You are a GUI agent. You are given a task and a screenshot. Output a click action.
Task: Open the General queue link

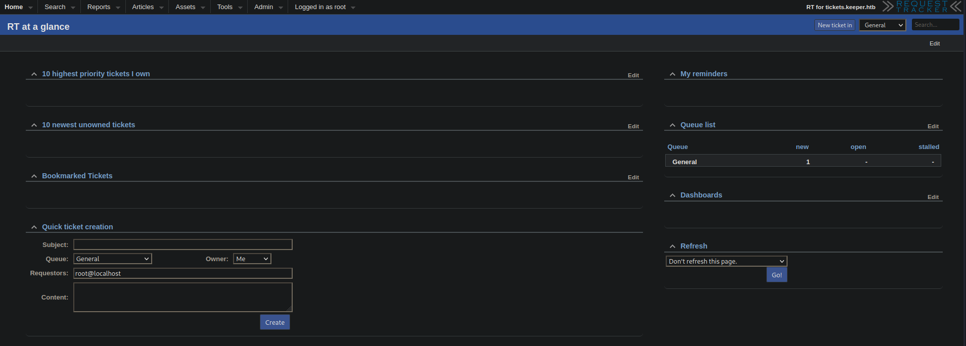[x=684, y=162]
